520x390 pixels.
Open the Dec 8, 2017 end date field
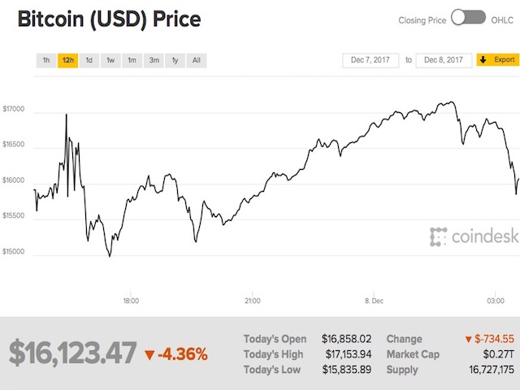pos(443,60)
